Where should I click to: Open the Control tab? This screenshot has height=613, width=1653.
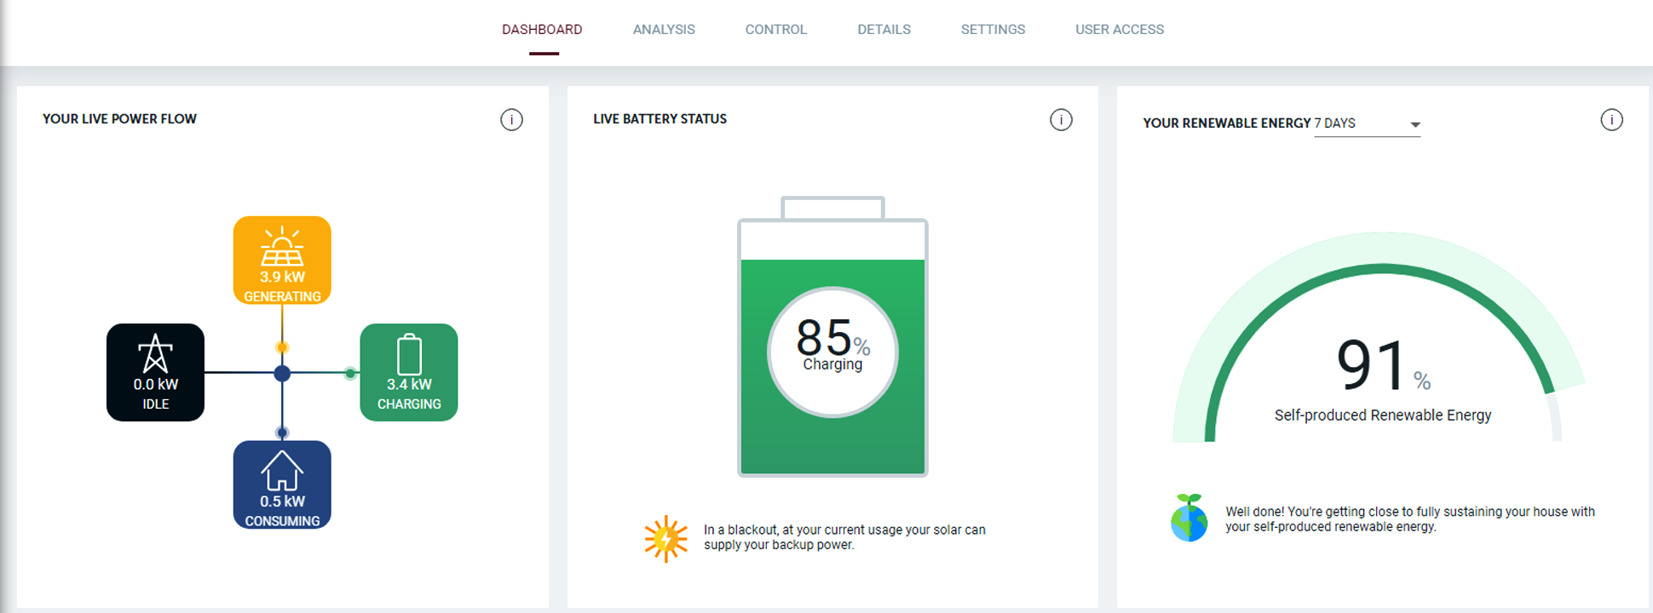click(x=775, y=30)
